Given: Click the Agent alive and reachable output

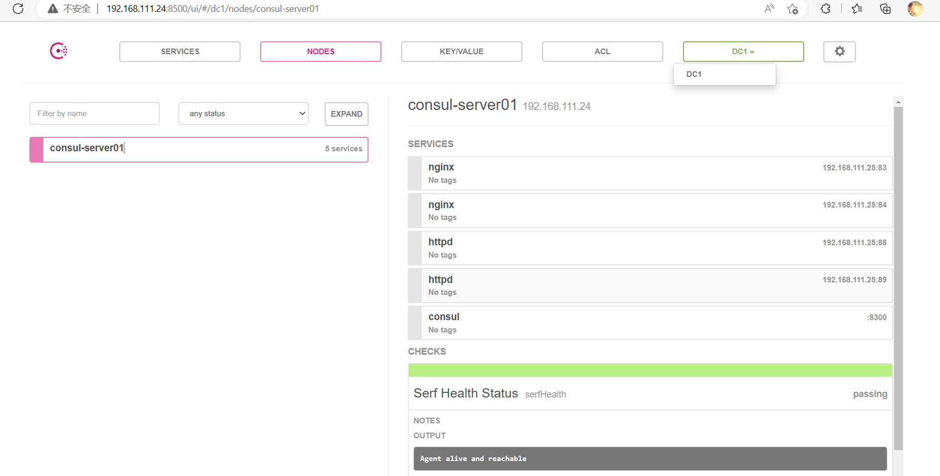Looking at the screenshot, I should coord(650,458).
